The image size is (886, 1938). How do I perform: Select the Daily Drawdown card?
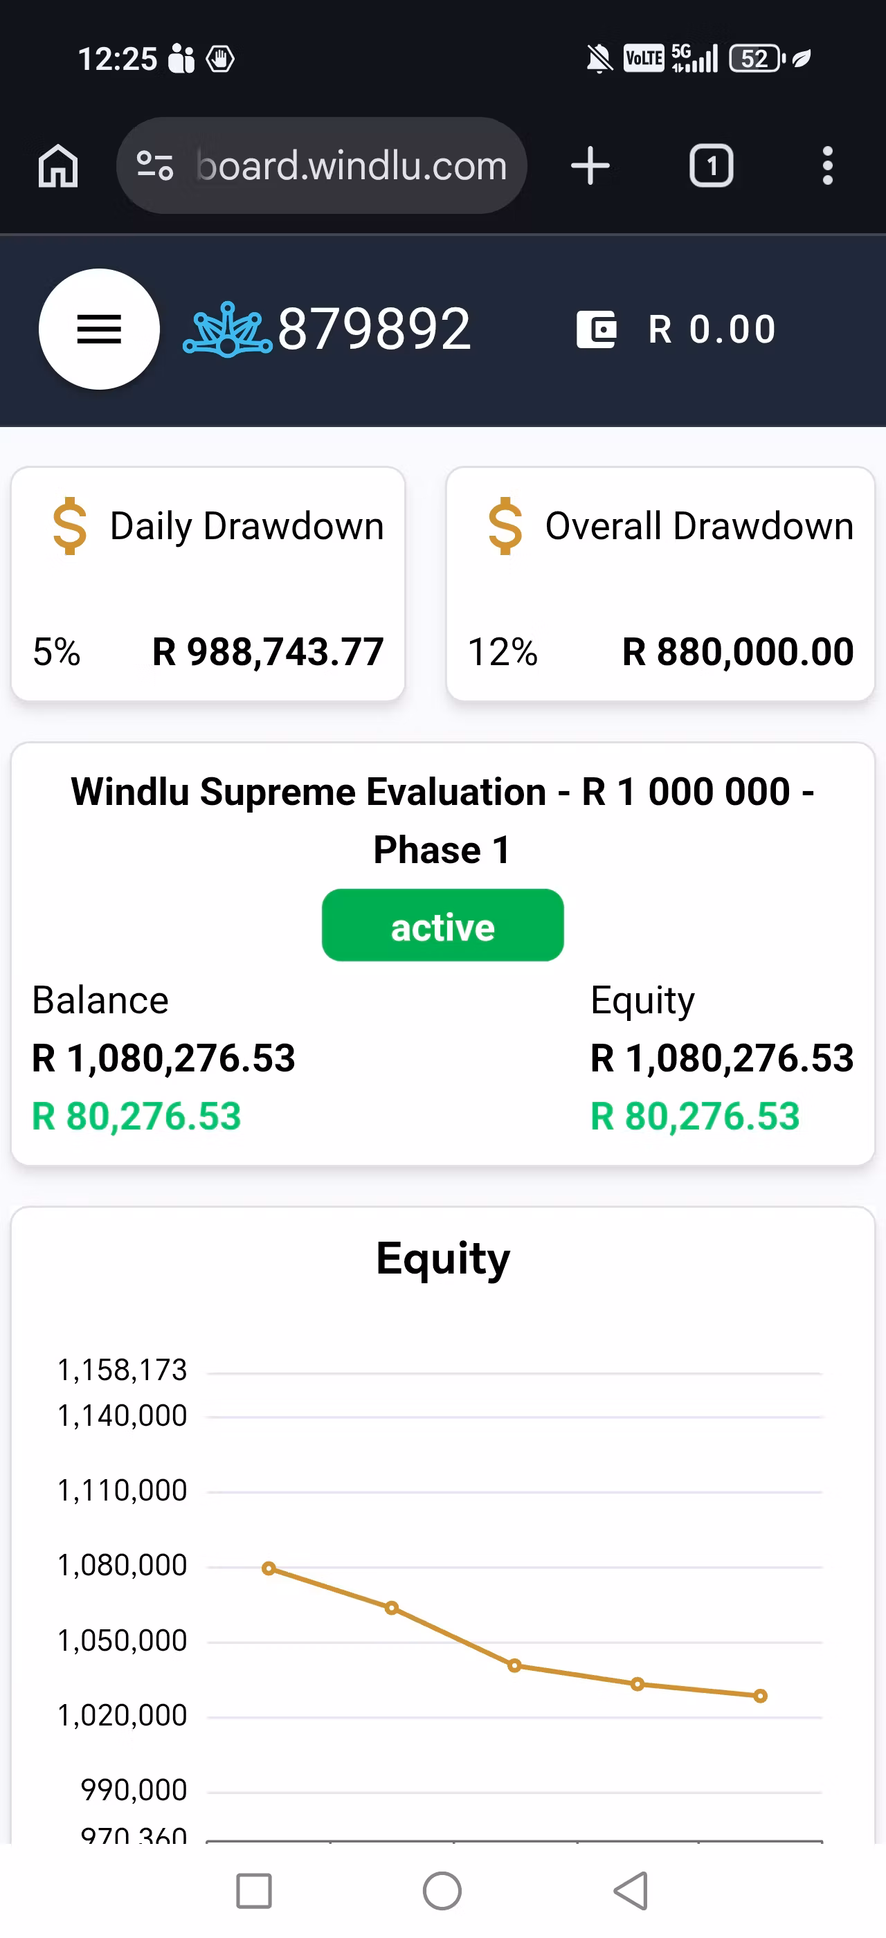208,583
